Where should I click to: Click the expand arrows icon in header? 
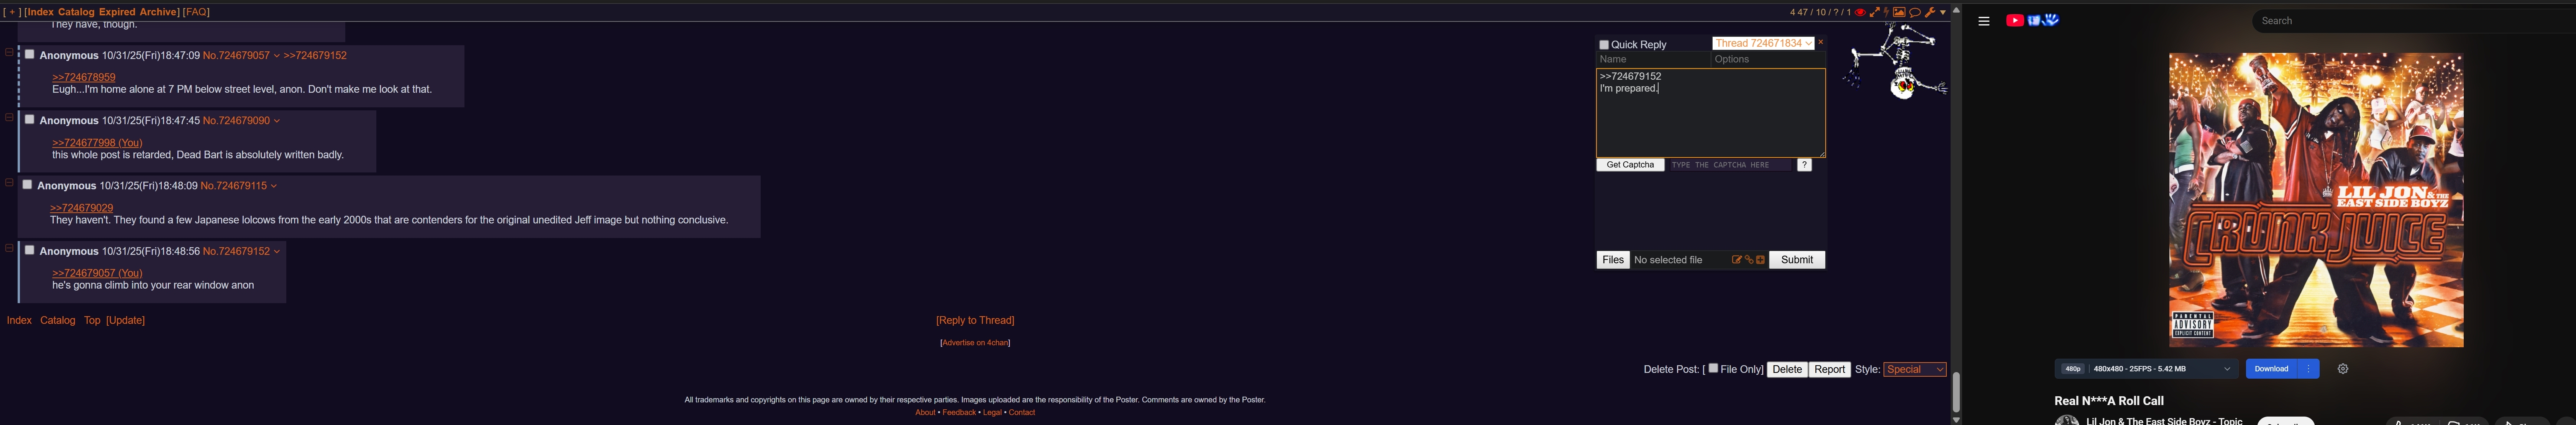click(1875, 12)
